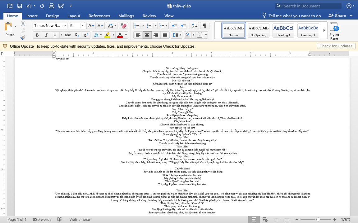Open the font size dropdown showing 5
The image size is (358, 223).
pos(83,26)
